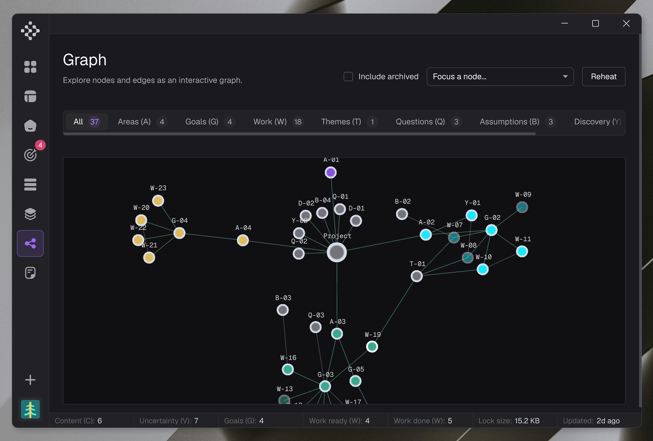The height and width of the screenshot is (441, 653).
Task: Open the board layout icon in sidebar
Action: pyautogui.click(x=30, y=96)
